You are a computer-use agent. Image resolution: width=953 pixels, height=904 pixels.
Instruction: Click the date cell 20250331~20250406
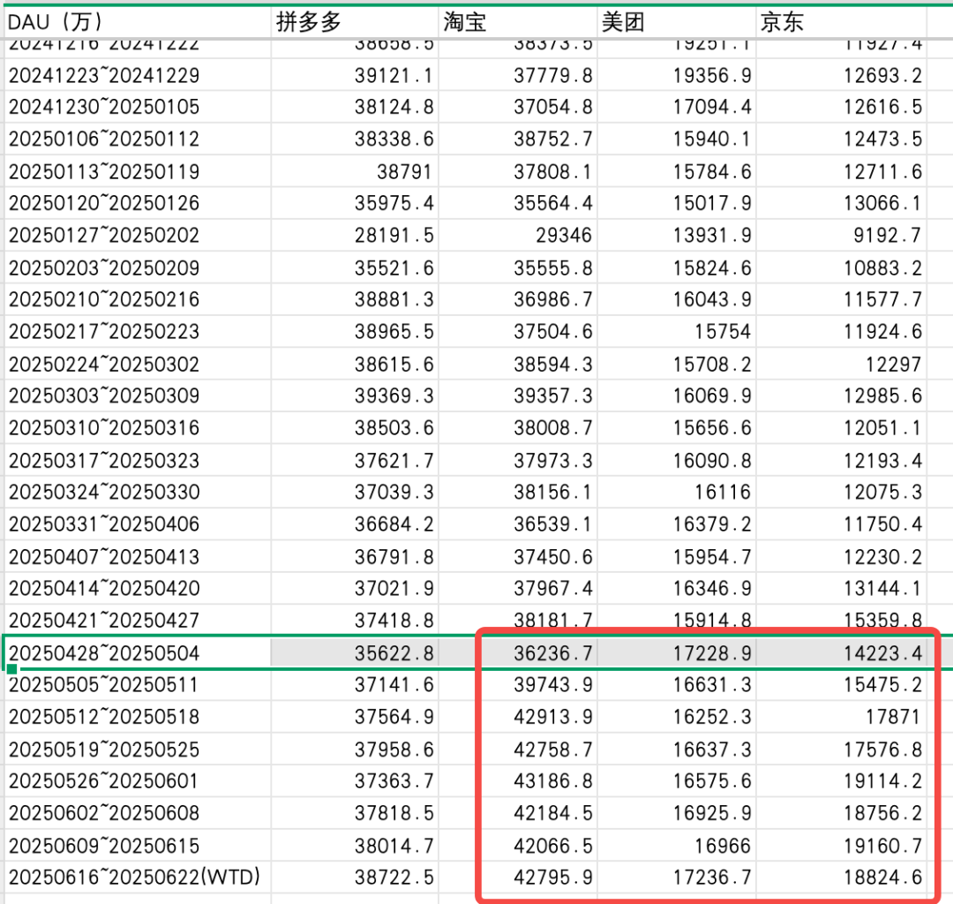[x=138, y=524]
